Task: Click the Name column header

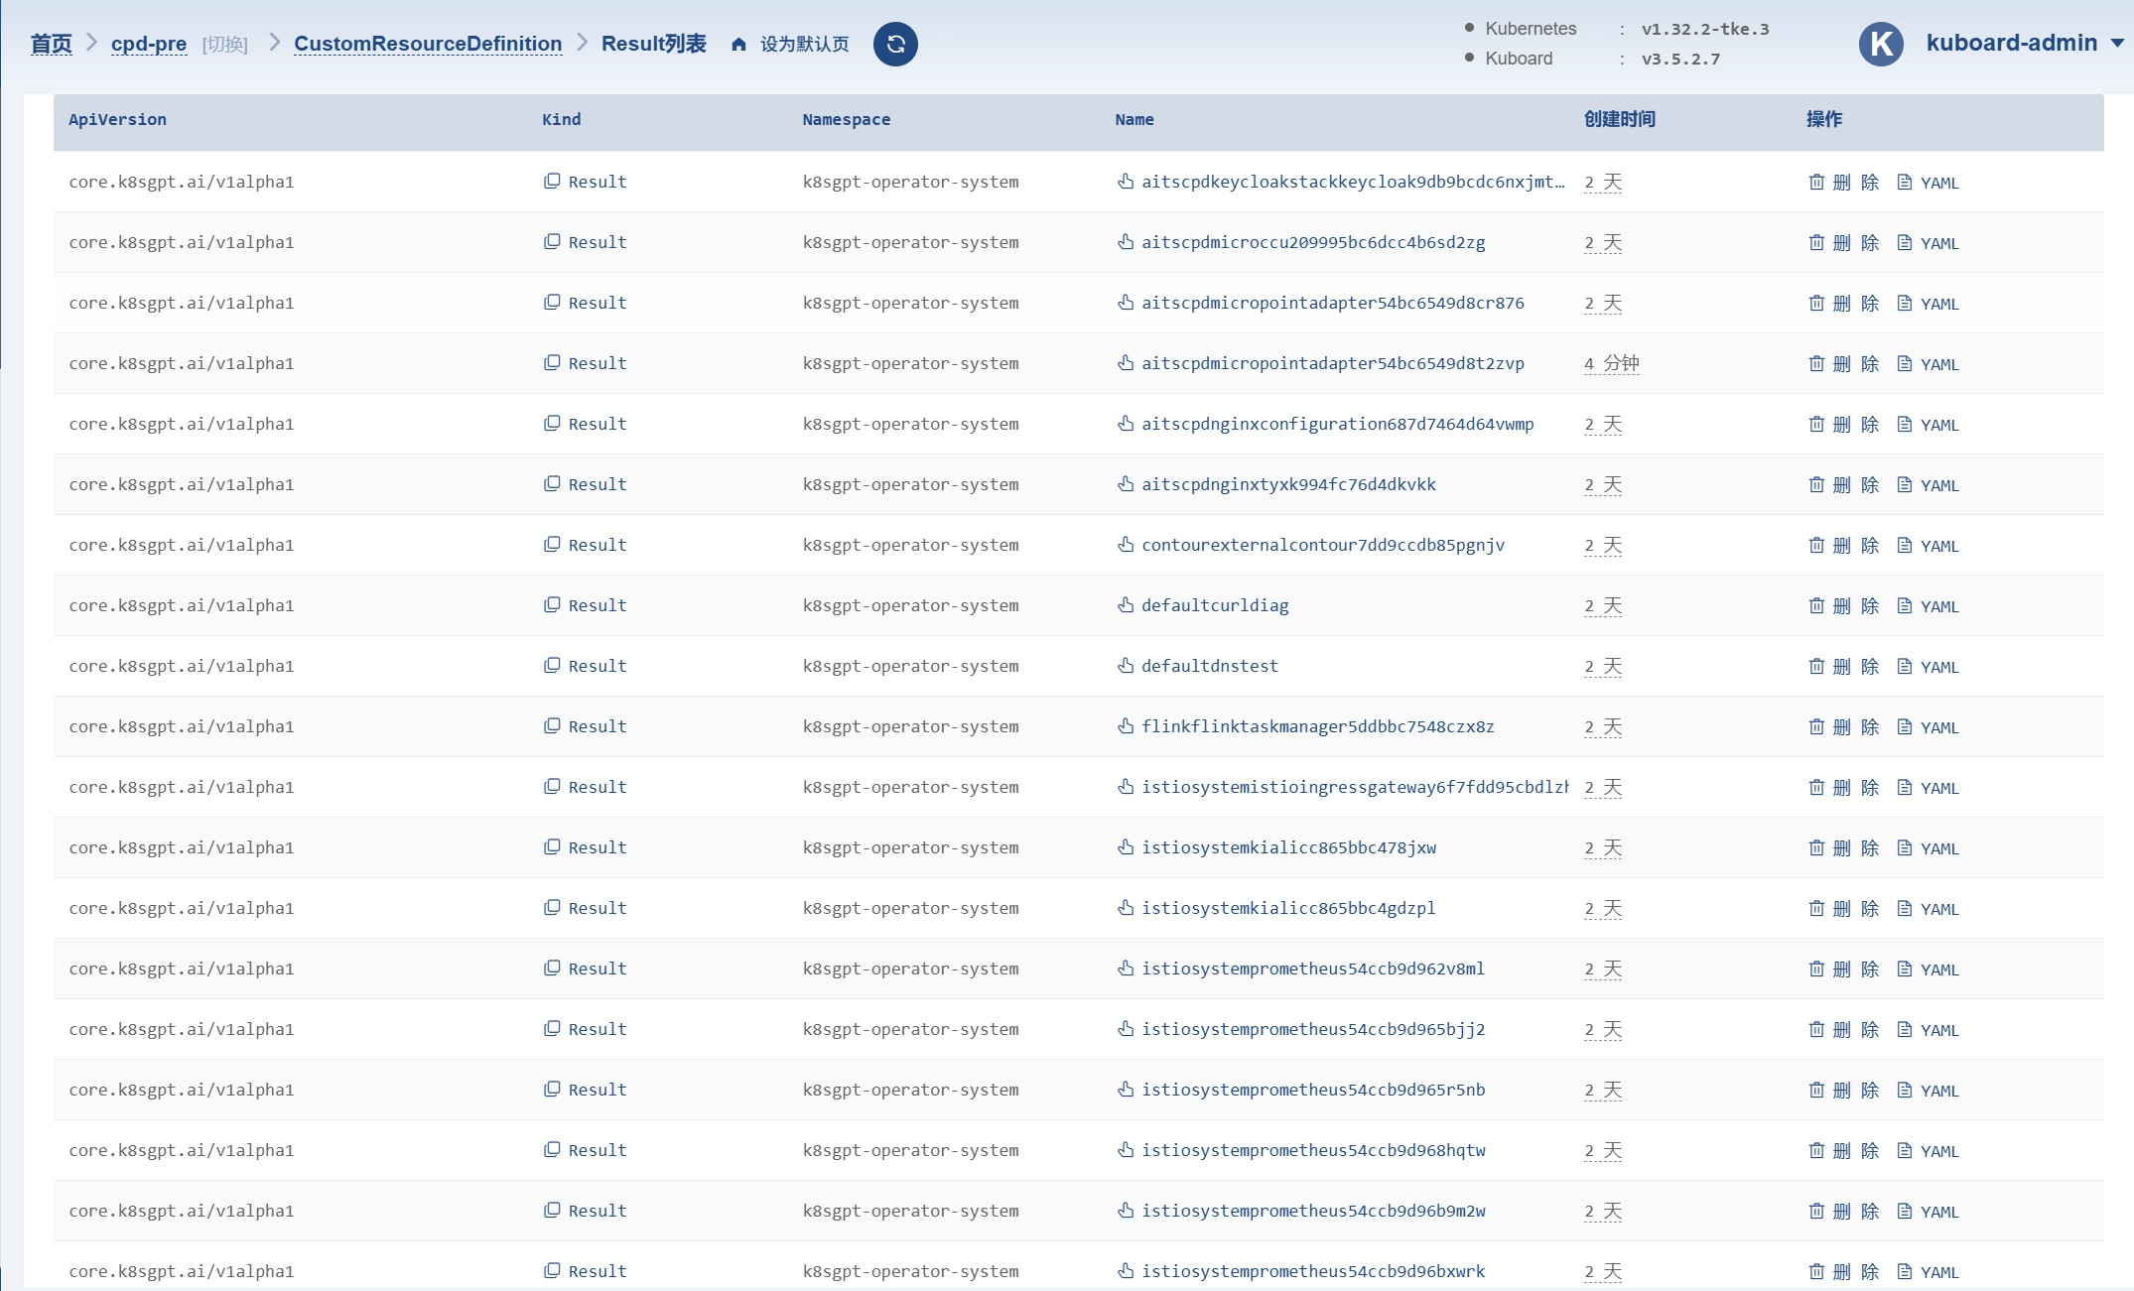Action: 1134,119
